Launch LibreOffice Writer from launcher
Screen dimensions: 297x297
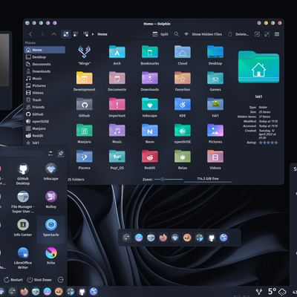[x=23, y=258]
